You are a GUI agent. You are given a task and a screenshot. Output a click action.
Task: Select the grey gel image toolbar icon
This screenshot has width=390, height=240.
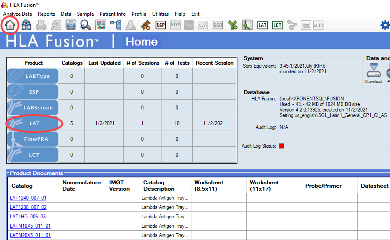189,25
